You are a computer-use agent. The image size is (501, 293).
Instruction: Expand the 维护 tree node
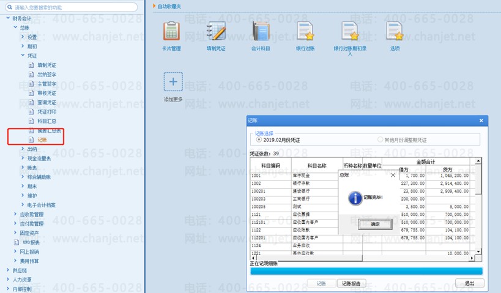(23, 195)
